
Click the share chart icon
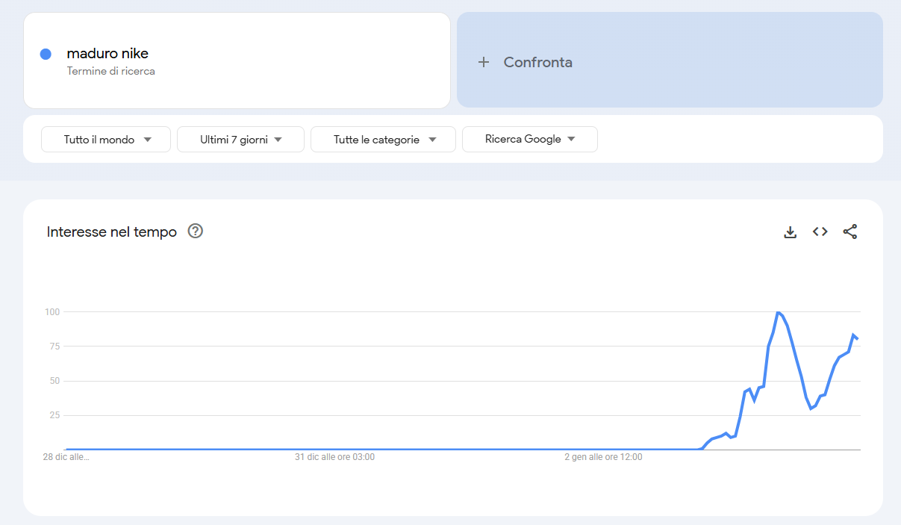849,232
